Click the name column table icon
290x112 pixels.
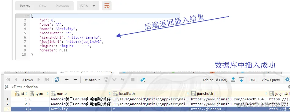(53, 94)
